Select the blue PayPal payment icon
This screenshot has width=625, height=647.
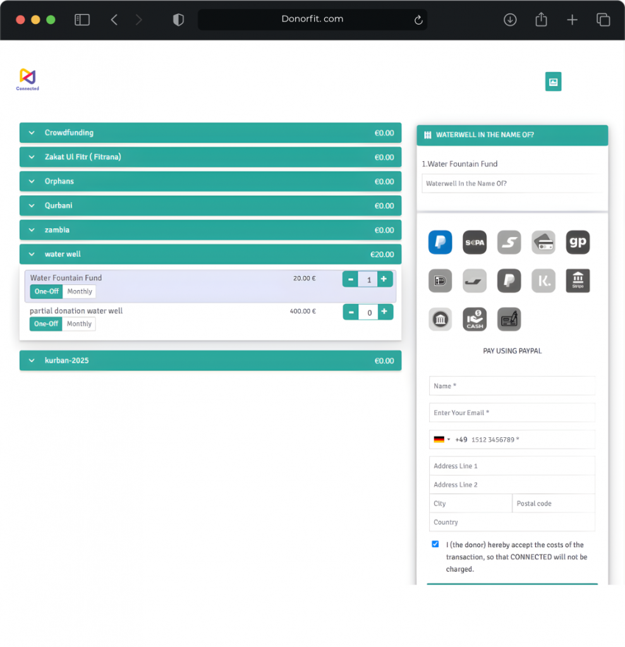tap(440, 243)
